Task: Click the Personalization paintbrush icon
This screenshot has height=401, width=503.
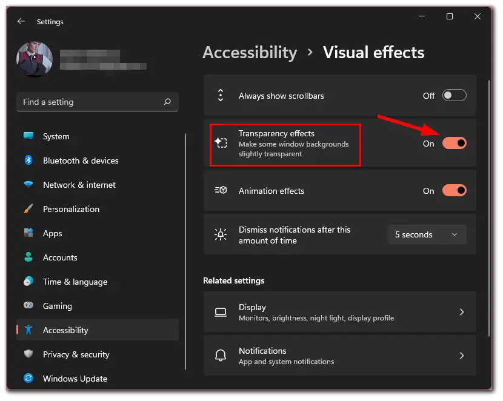Action: (x=28, y=208)
